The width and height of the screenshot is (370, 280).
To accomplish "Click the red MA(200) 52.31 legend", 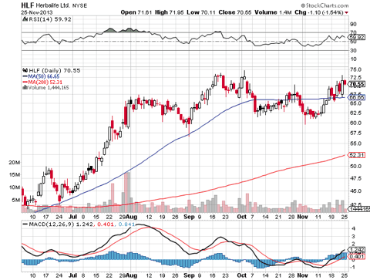I will [x=42, y=82].
